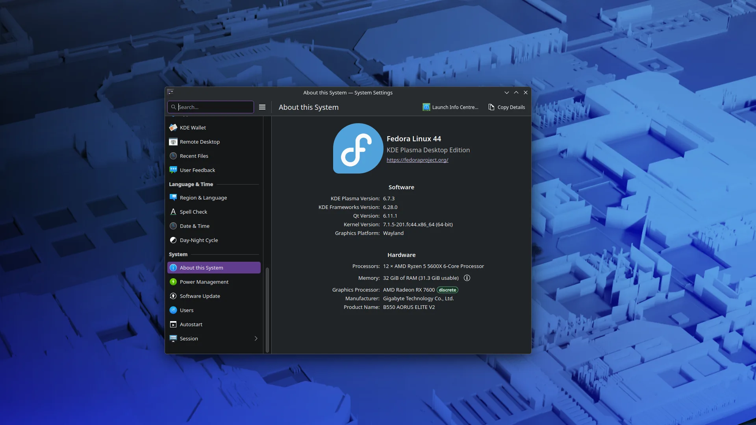Click the Remote Desktop icon
Screen dimensions: 756x425
[173, 142]
